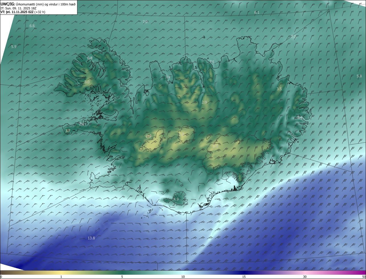Click the 3.7 value label

click(67, 131)
